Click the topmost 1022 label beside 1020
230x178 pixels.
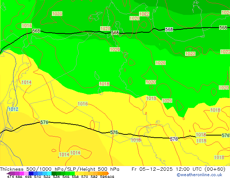click(x=144, y=14)
